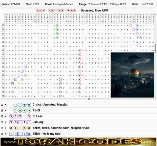Image resolution: width=157 pixels, height=146 pixels.
Task: Select the 'R. Lear' label
Action: 37,116
